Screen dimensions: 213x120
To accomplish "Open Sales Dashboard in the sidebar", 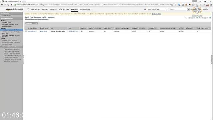I will 6,16.
